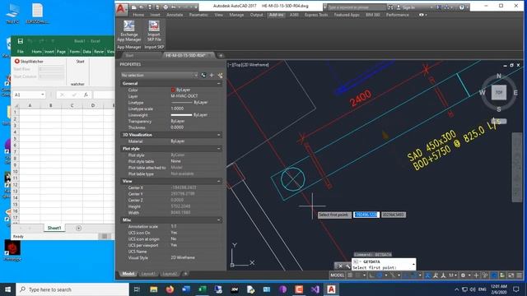Toggle MODEL space button in status bar
Viewport: 527px width, 296px height.
point(337,275)
